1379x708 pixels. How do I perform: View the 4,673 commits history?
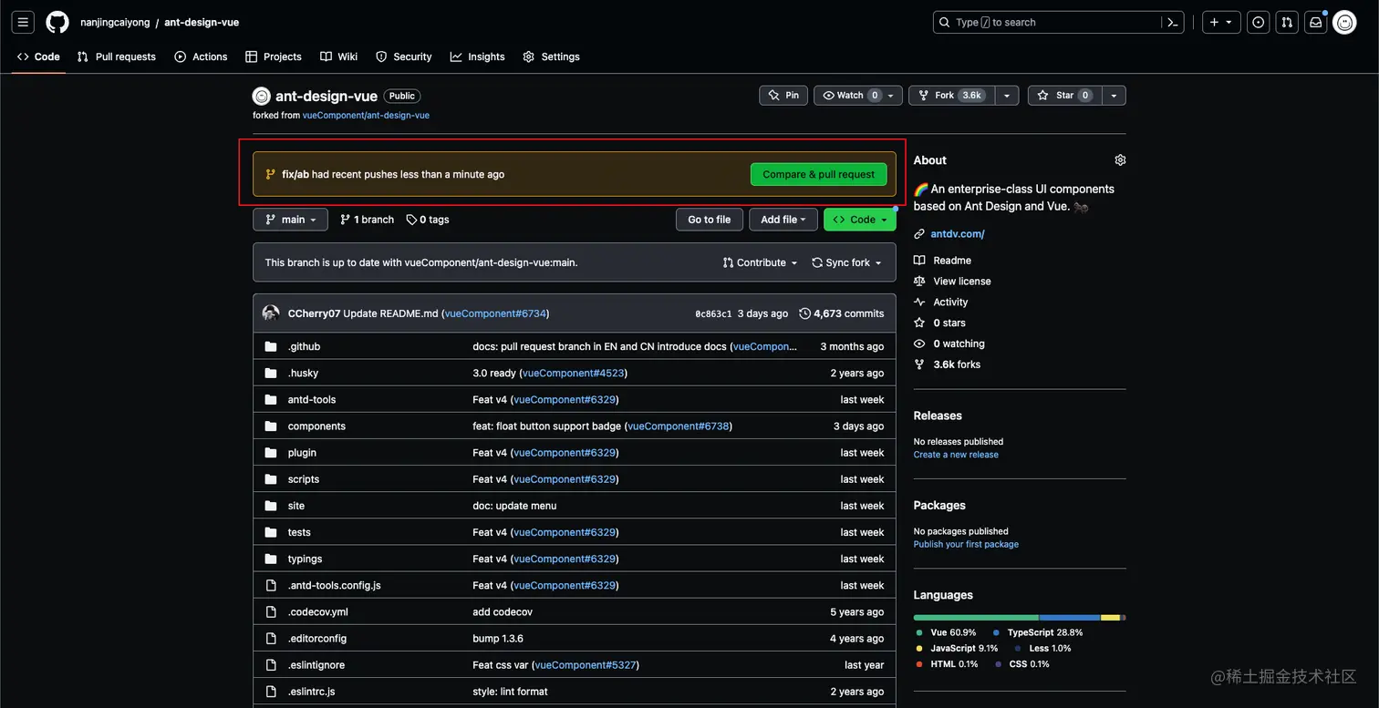tap(842, 313)
